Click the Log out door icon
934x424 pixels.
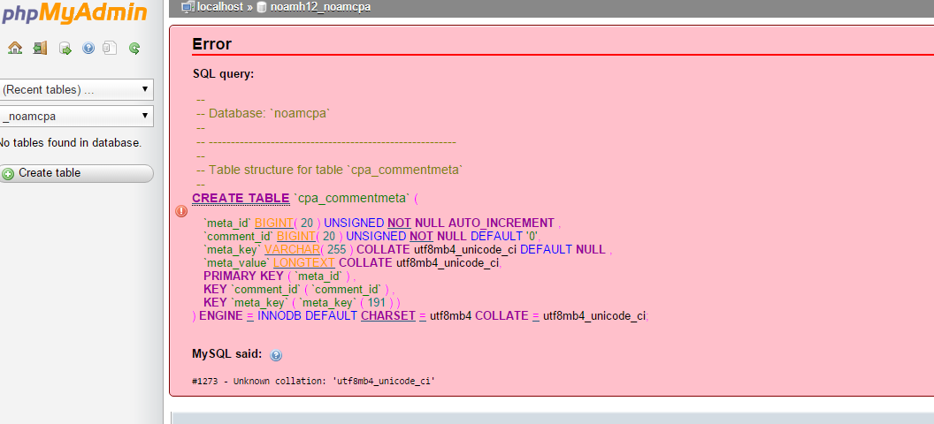click(40, 49)
